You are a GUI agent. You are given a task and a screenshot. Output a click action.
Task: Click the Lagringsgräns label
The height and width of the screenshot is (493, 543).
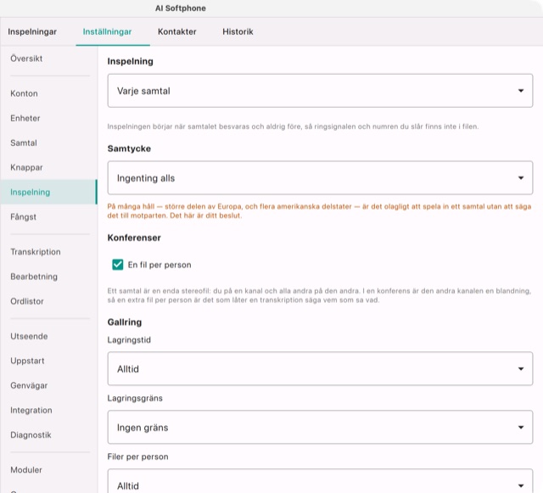[135, 398]
